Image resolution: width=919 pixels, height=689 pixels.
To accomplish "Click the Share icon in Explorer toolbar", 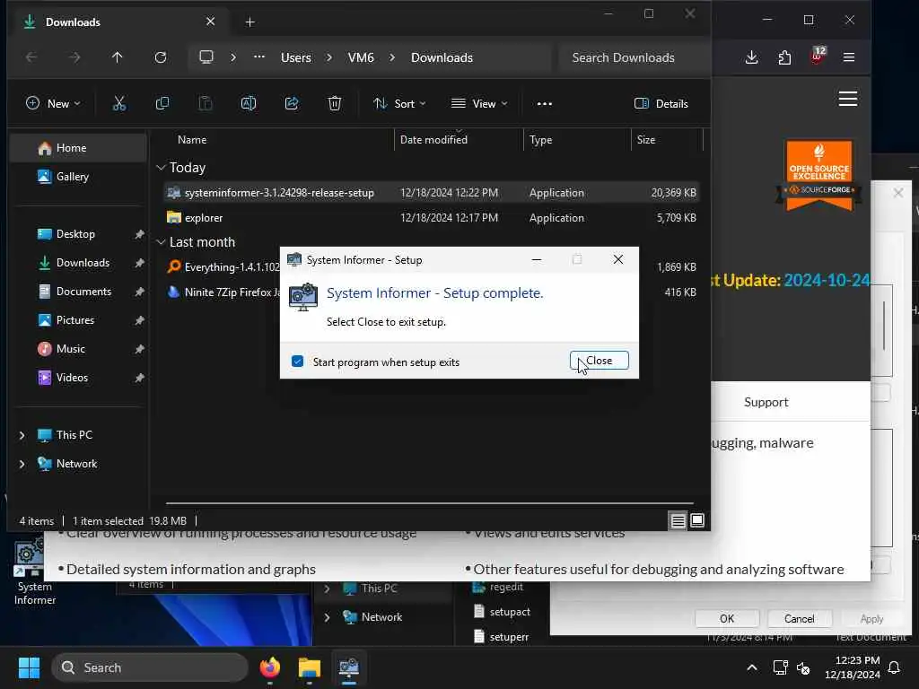I will 292,104.
